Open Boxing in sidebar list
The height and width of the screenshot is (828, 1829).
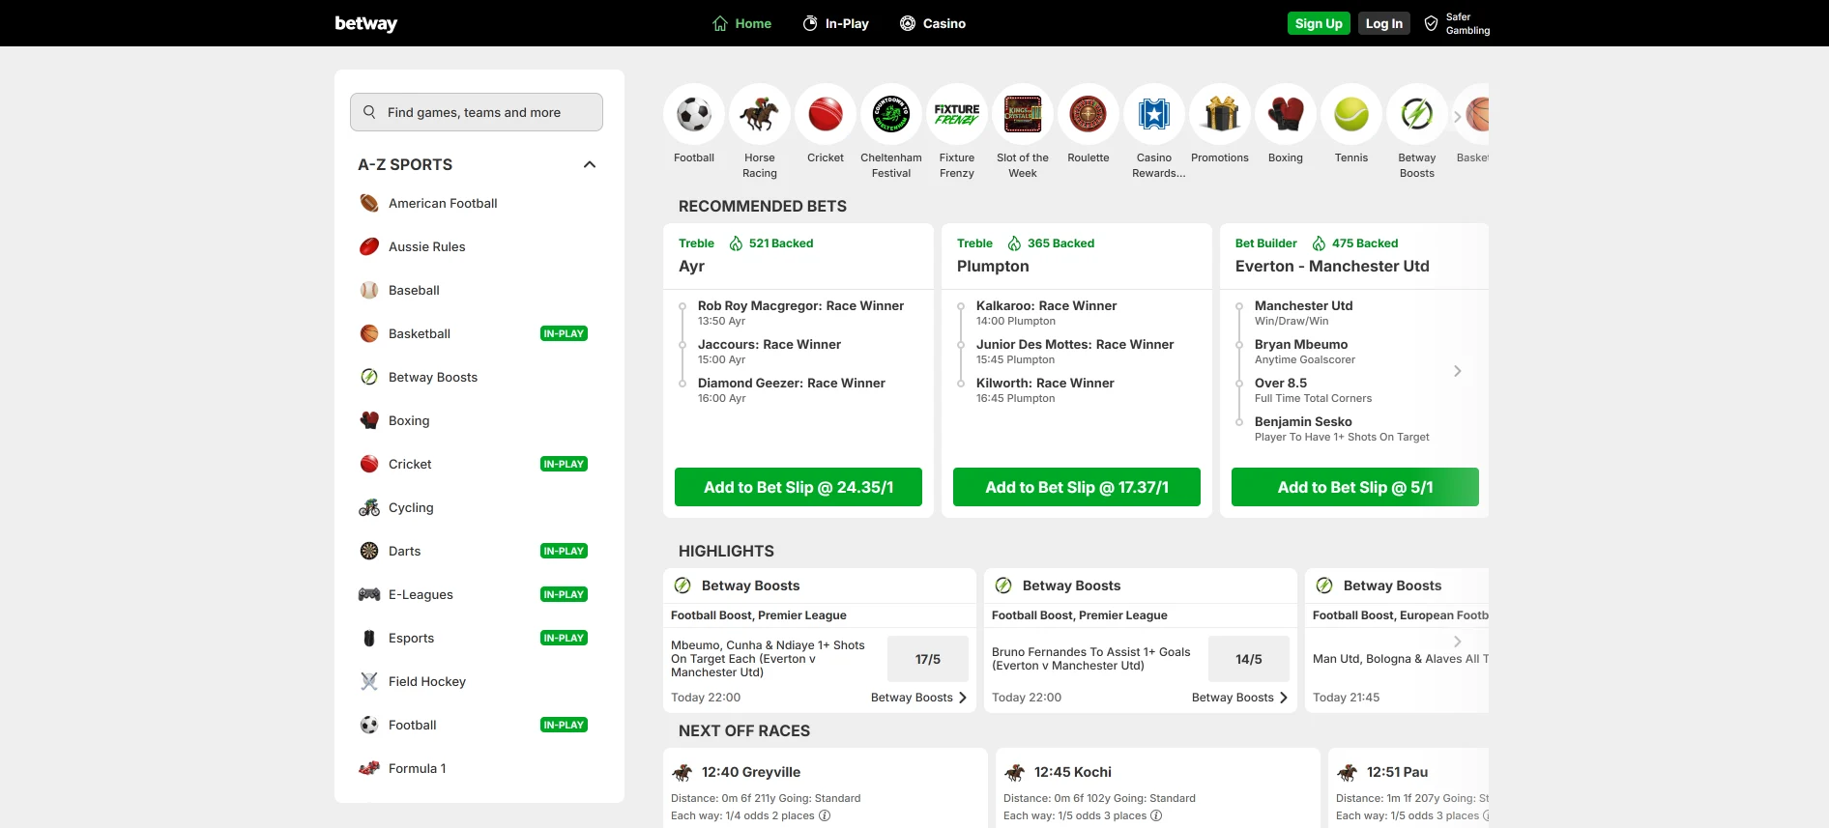(479, 420)
